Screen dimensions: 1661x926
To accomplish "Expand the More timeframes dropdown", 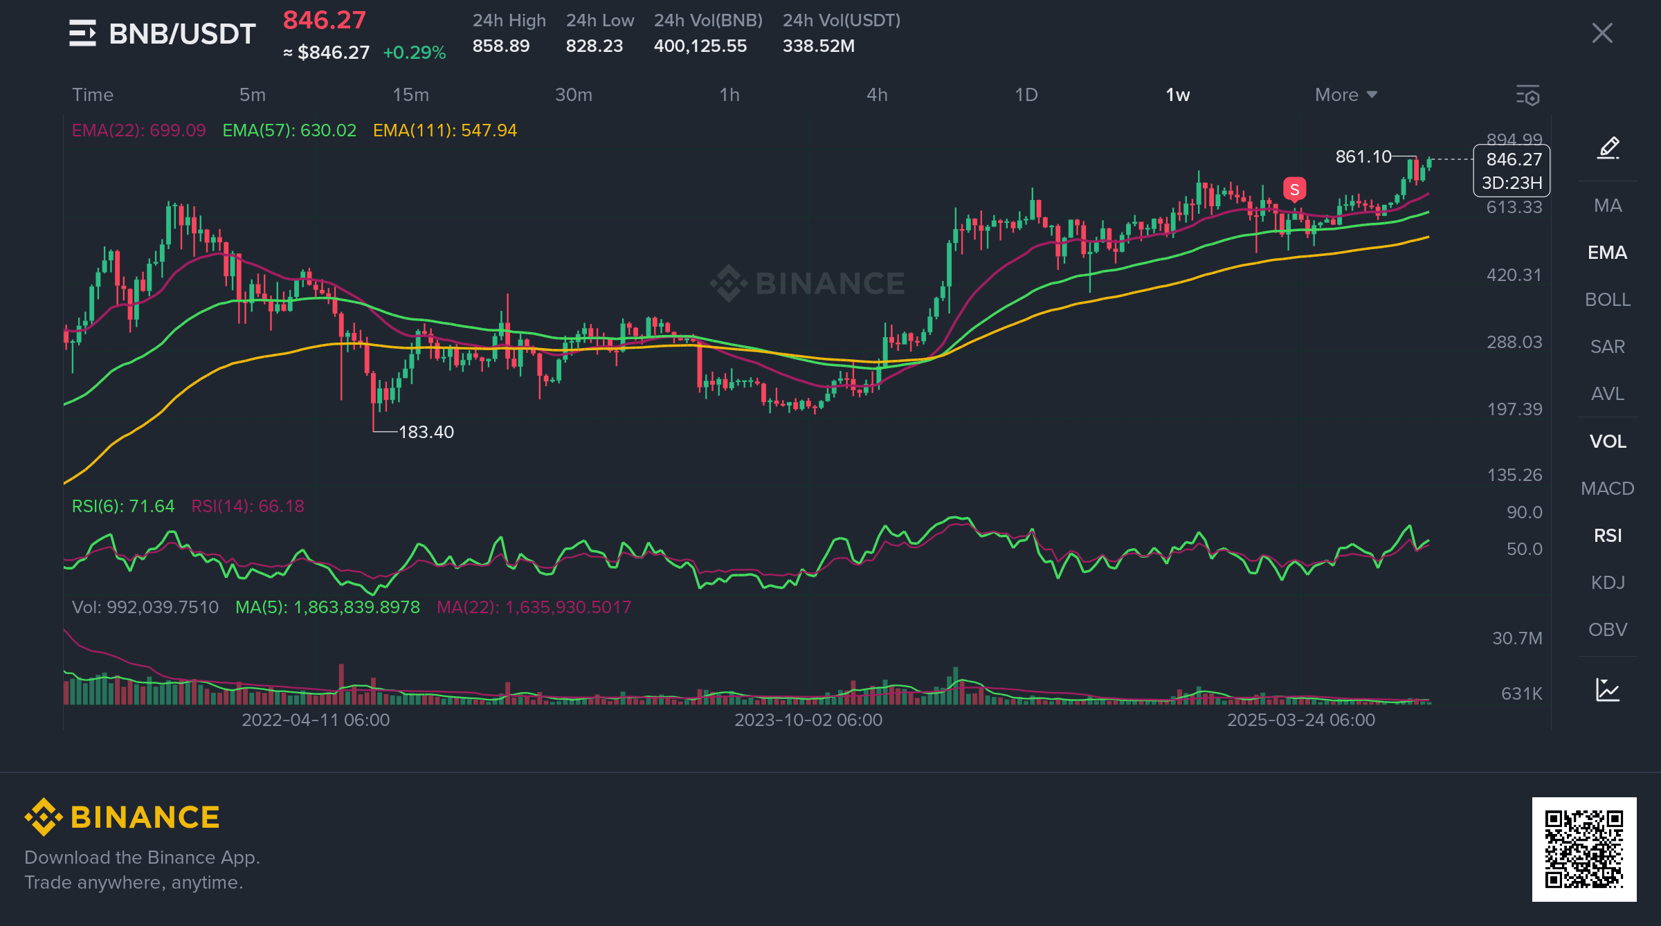I will coord(1346,95).
